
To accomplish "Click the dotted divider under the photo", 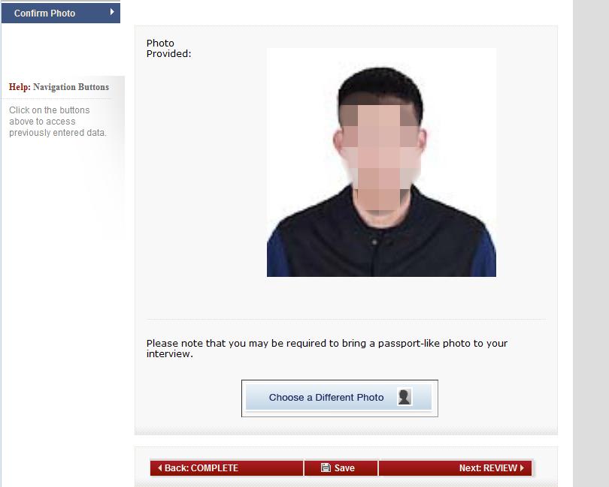I will click(x=346, y=320).
